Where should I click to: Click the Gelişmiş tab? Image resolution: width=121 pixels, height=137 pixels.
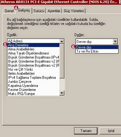(24, 10)
